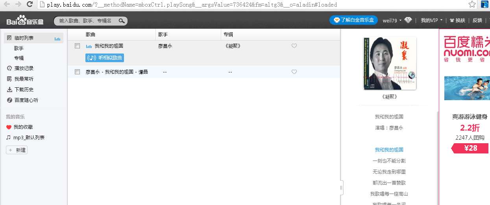
Task: Favorite the 廖昌永 - 我和我的祖国 - 谭晶 row with its heart
Action: point(294,72)
